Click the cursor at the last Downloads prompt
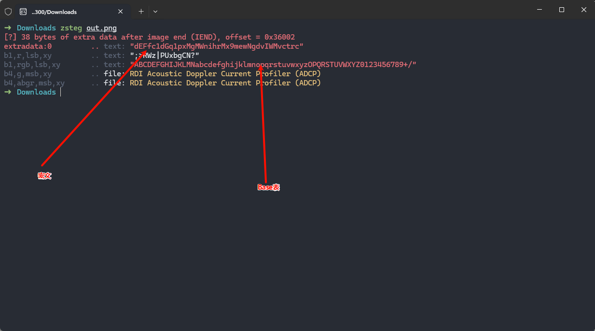This screenshot has height=331, width=595. point(61,92)
